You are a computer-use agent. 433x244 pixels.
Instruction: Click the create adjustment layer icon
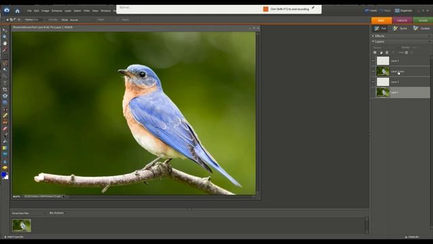click(381, 53)
